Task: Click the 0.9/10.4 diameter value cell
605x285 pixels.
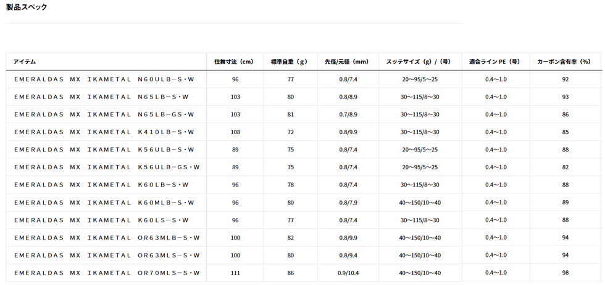Action: [x=348, y=273]
